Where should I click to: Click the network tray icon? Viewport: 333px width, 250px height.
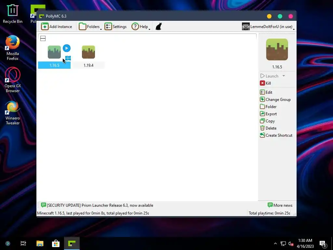click(x=283, y=243)
